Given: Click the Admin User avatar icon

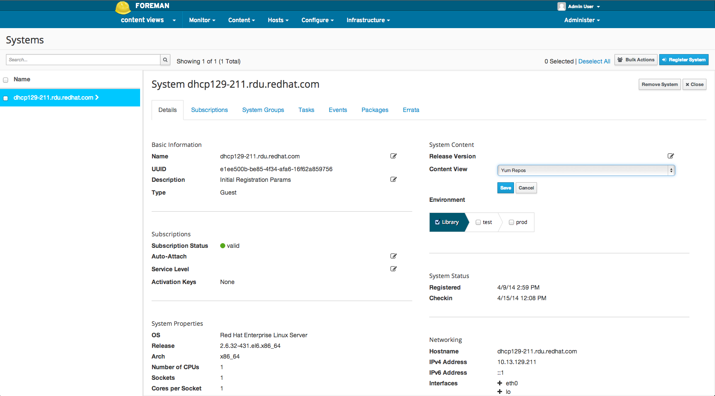Looking at the screenshot, I should coord(562,6).
